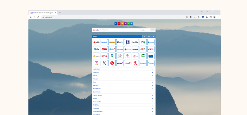247x115 pixels.
Task: Open the CFL railway tile
Action: pos(151,49)
